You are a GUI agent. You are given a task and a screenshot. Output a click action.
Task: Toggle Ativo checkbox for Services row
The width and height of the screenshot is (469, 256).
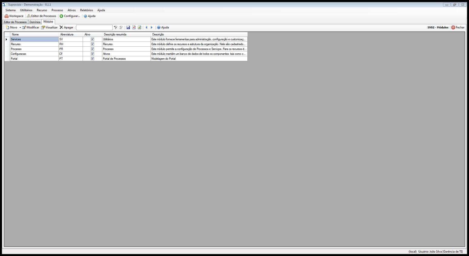92,39
